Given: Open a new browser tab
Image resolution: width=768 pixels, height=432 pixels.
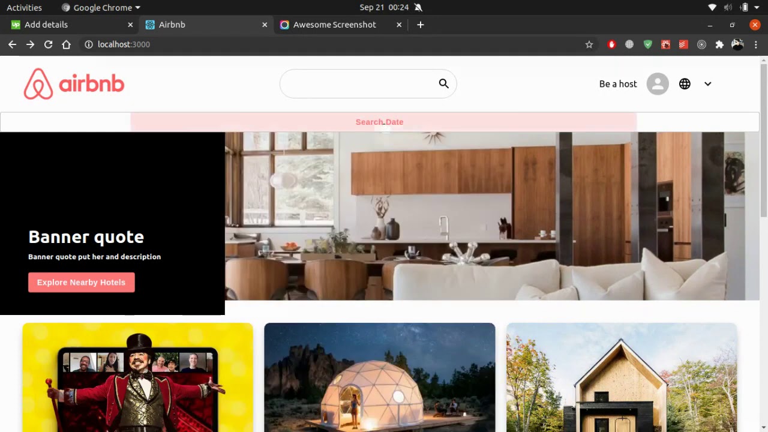Looking at the screenshot, I should [x=421, y=25].
